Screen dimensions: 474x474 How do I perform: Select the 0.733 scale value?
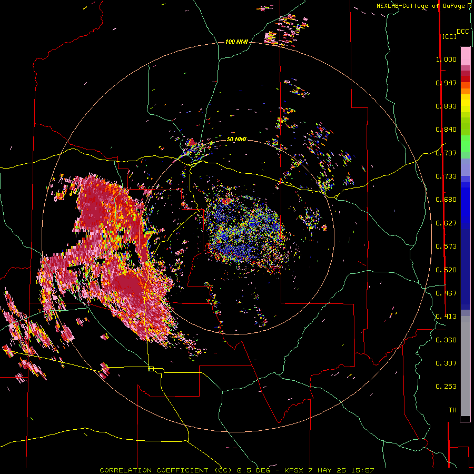tap(446, 176)
